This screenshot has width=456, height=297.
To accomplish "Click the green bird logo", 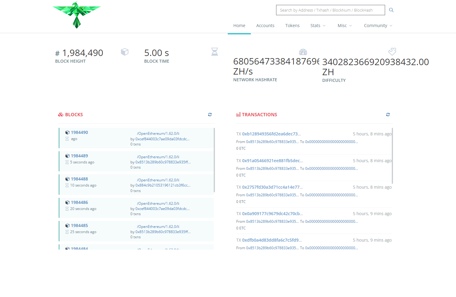I will point(76,15).
